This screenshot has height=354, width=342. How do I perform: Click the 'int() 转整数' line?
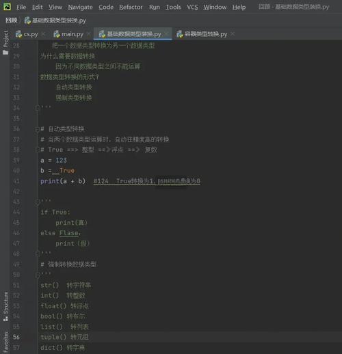pyautogui.click(x=63, y=295)
